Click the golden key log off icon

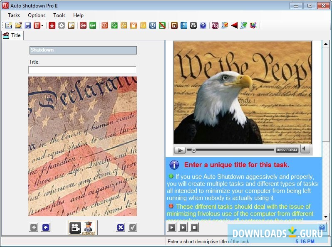(x=124, y=26)
